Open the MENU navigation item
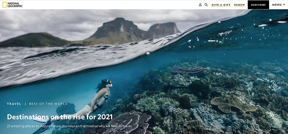 277,5
